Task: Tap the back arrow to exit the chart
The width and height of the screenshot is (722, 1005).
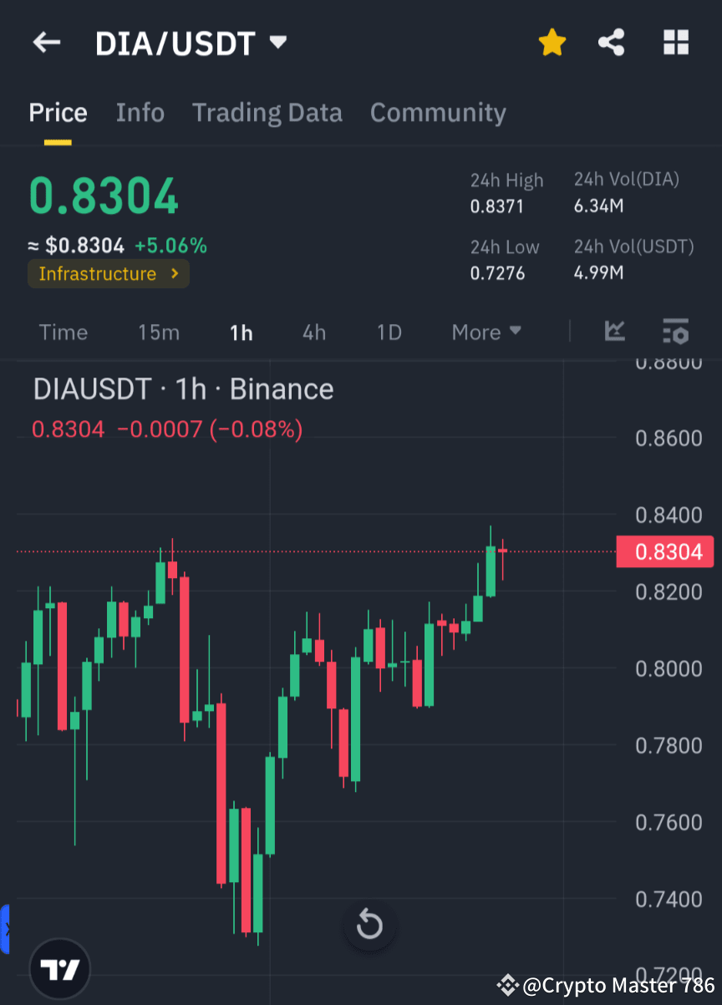Action: (46, 42)
